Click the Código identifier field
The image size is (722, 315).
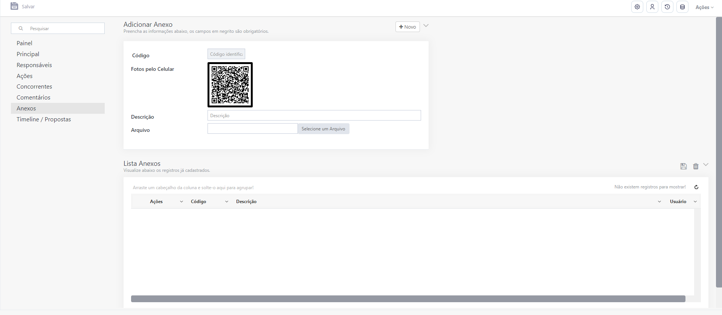pos(226,54)
